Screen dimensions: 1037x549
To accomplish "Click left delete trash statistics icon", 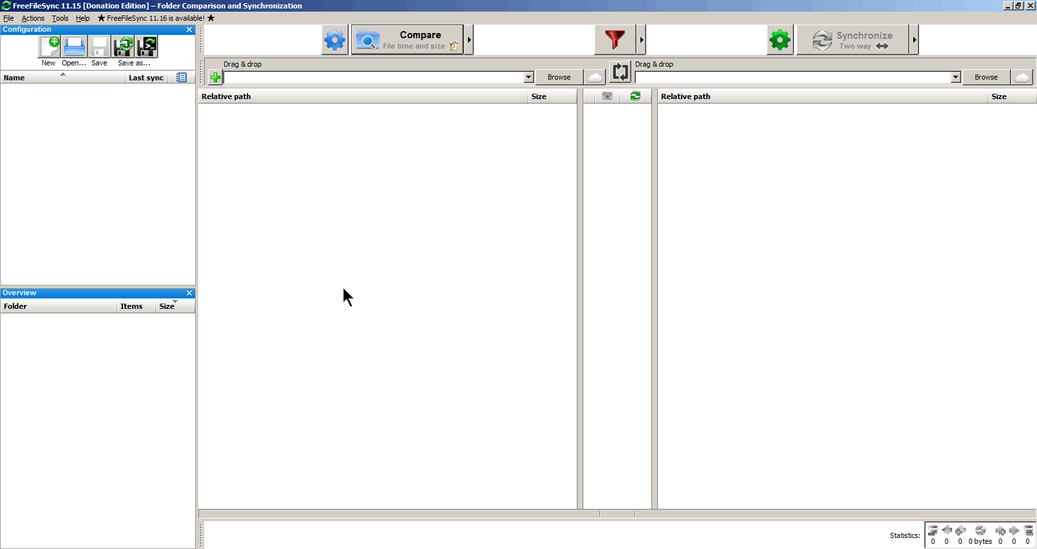I will pos(933,530).
